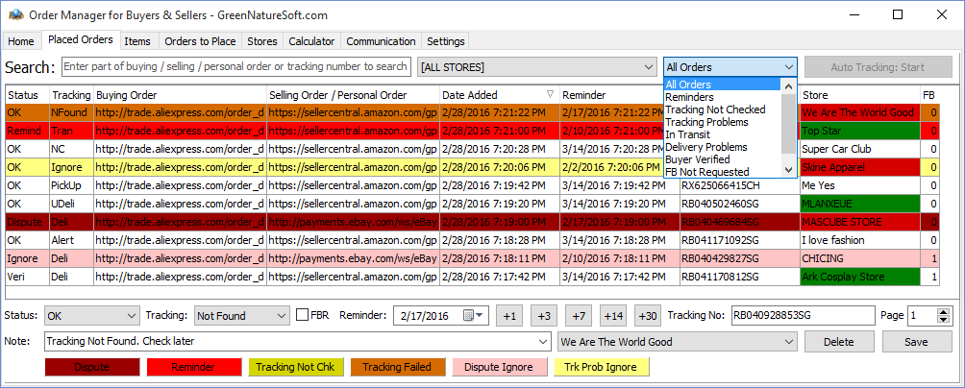Sort by the Store column header
965x388 pixels.
tap(860, 95)
